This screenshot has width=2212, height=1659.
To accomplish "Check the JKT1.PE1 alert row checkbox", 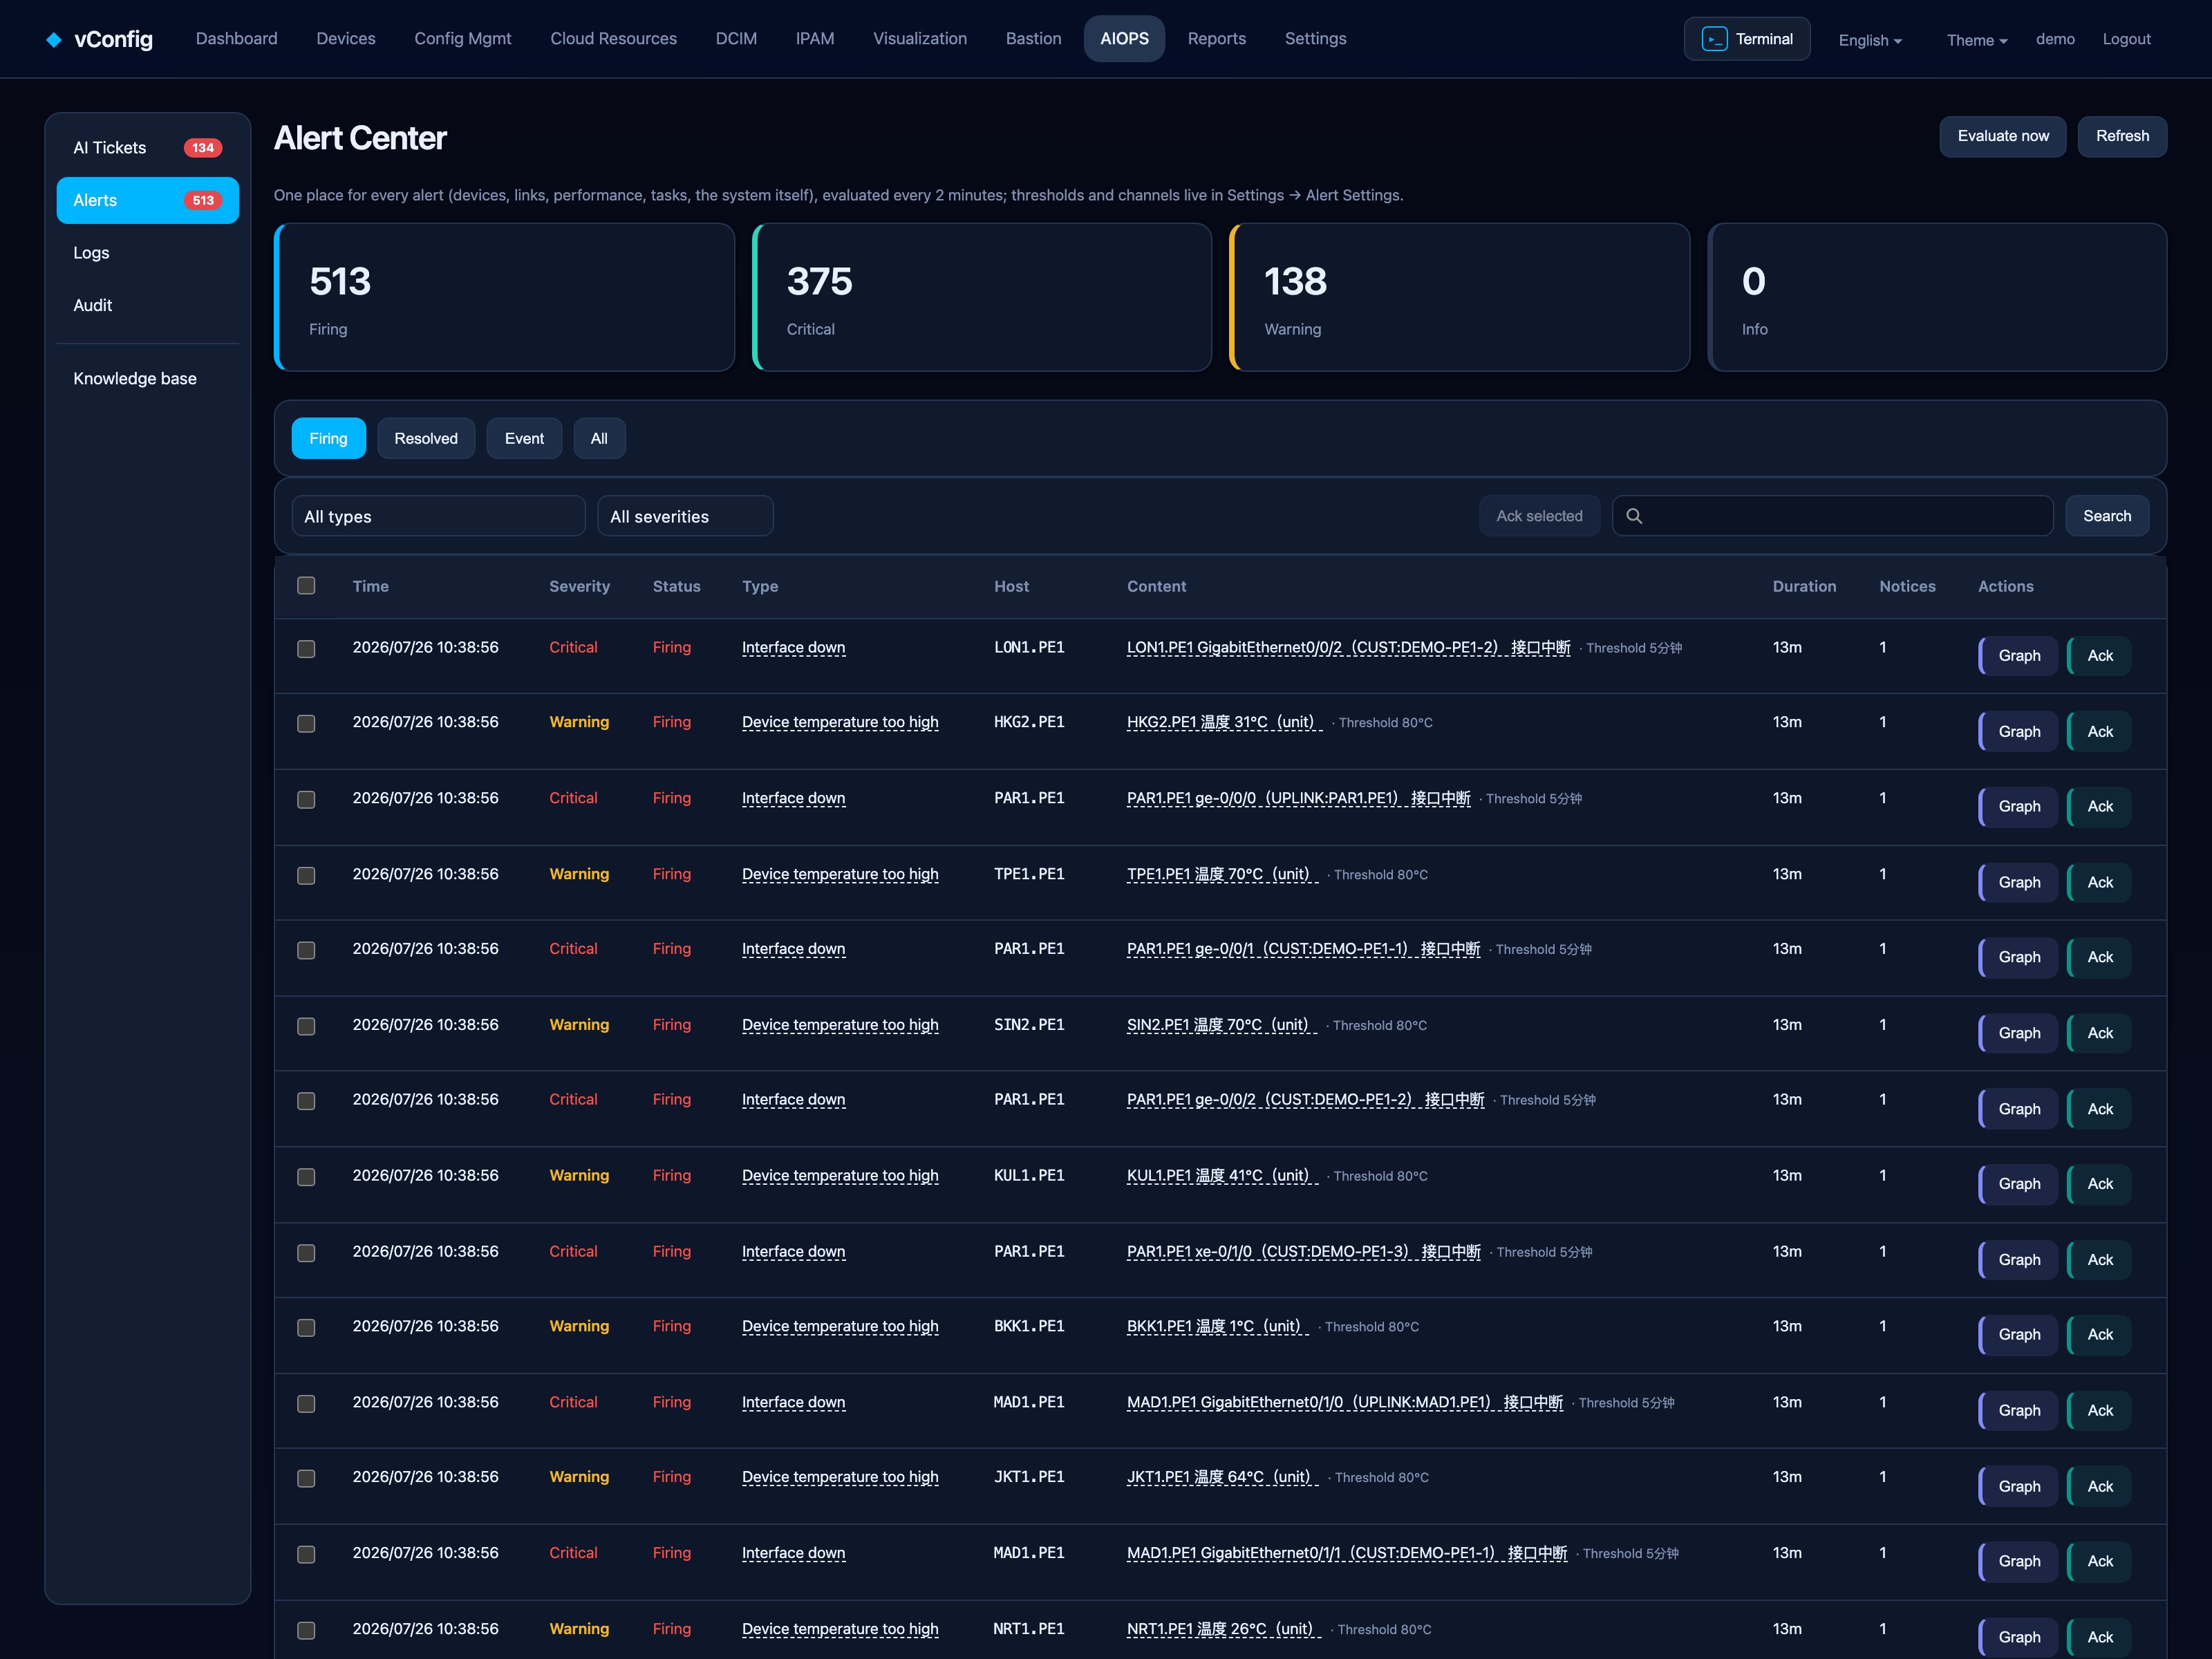I will [306, 1478].
